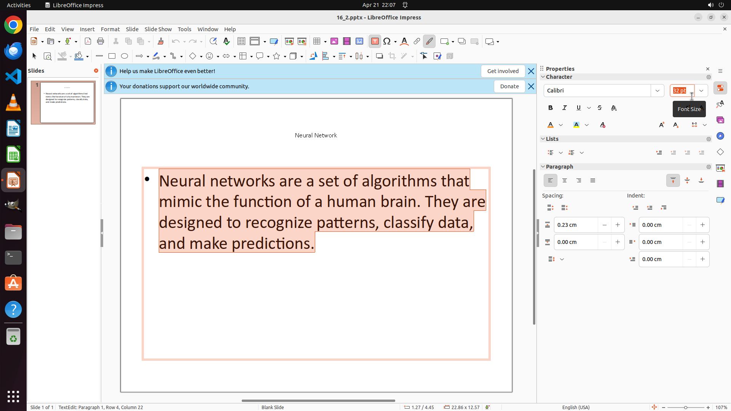Open the Display Grid toolbar icon

click(x=241, y=41)
